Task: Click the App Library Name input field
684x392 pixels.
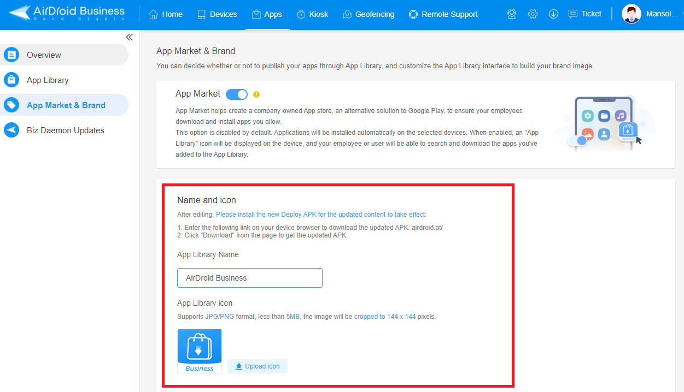Action: click(x=250, y=278)
